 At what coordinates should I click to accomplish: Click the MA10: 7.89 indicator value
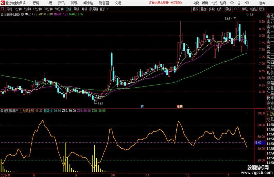click(x=46, y=14)
